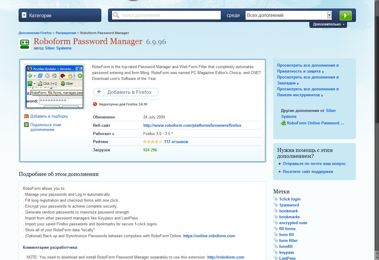Image resolution: width=379 pixels, height=260 pixels.
Task: Click the tag icon next to 1click login
Action: point(276,199)
